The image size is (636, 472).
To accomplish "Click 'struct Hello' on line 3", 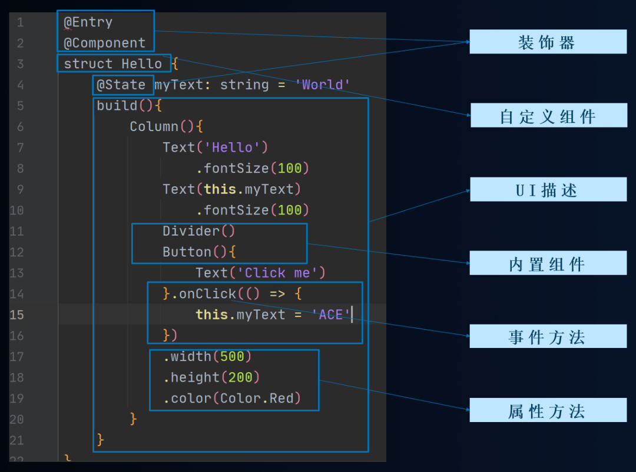I will click(112, 63).
